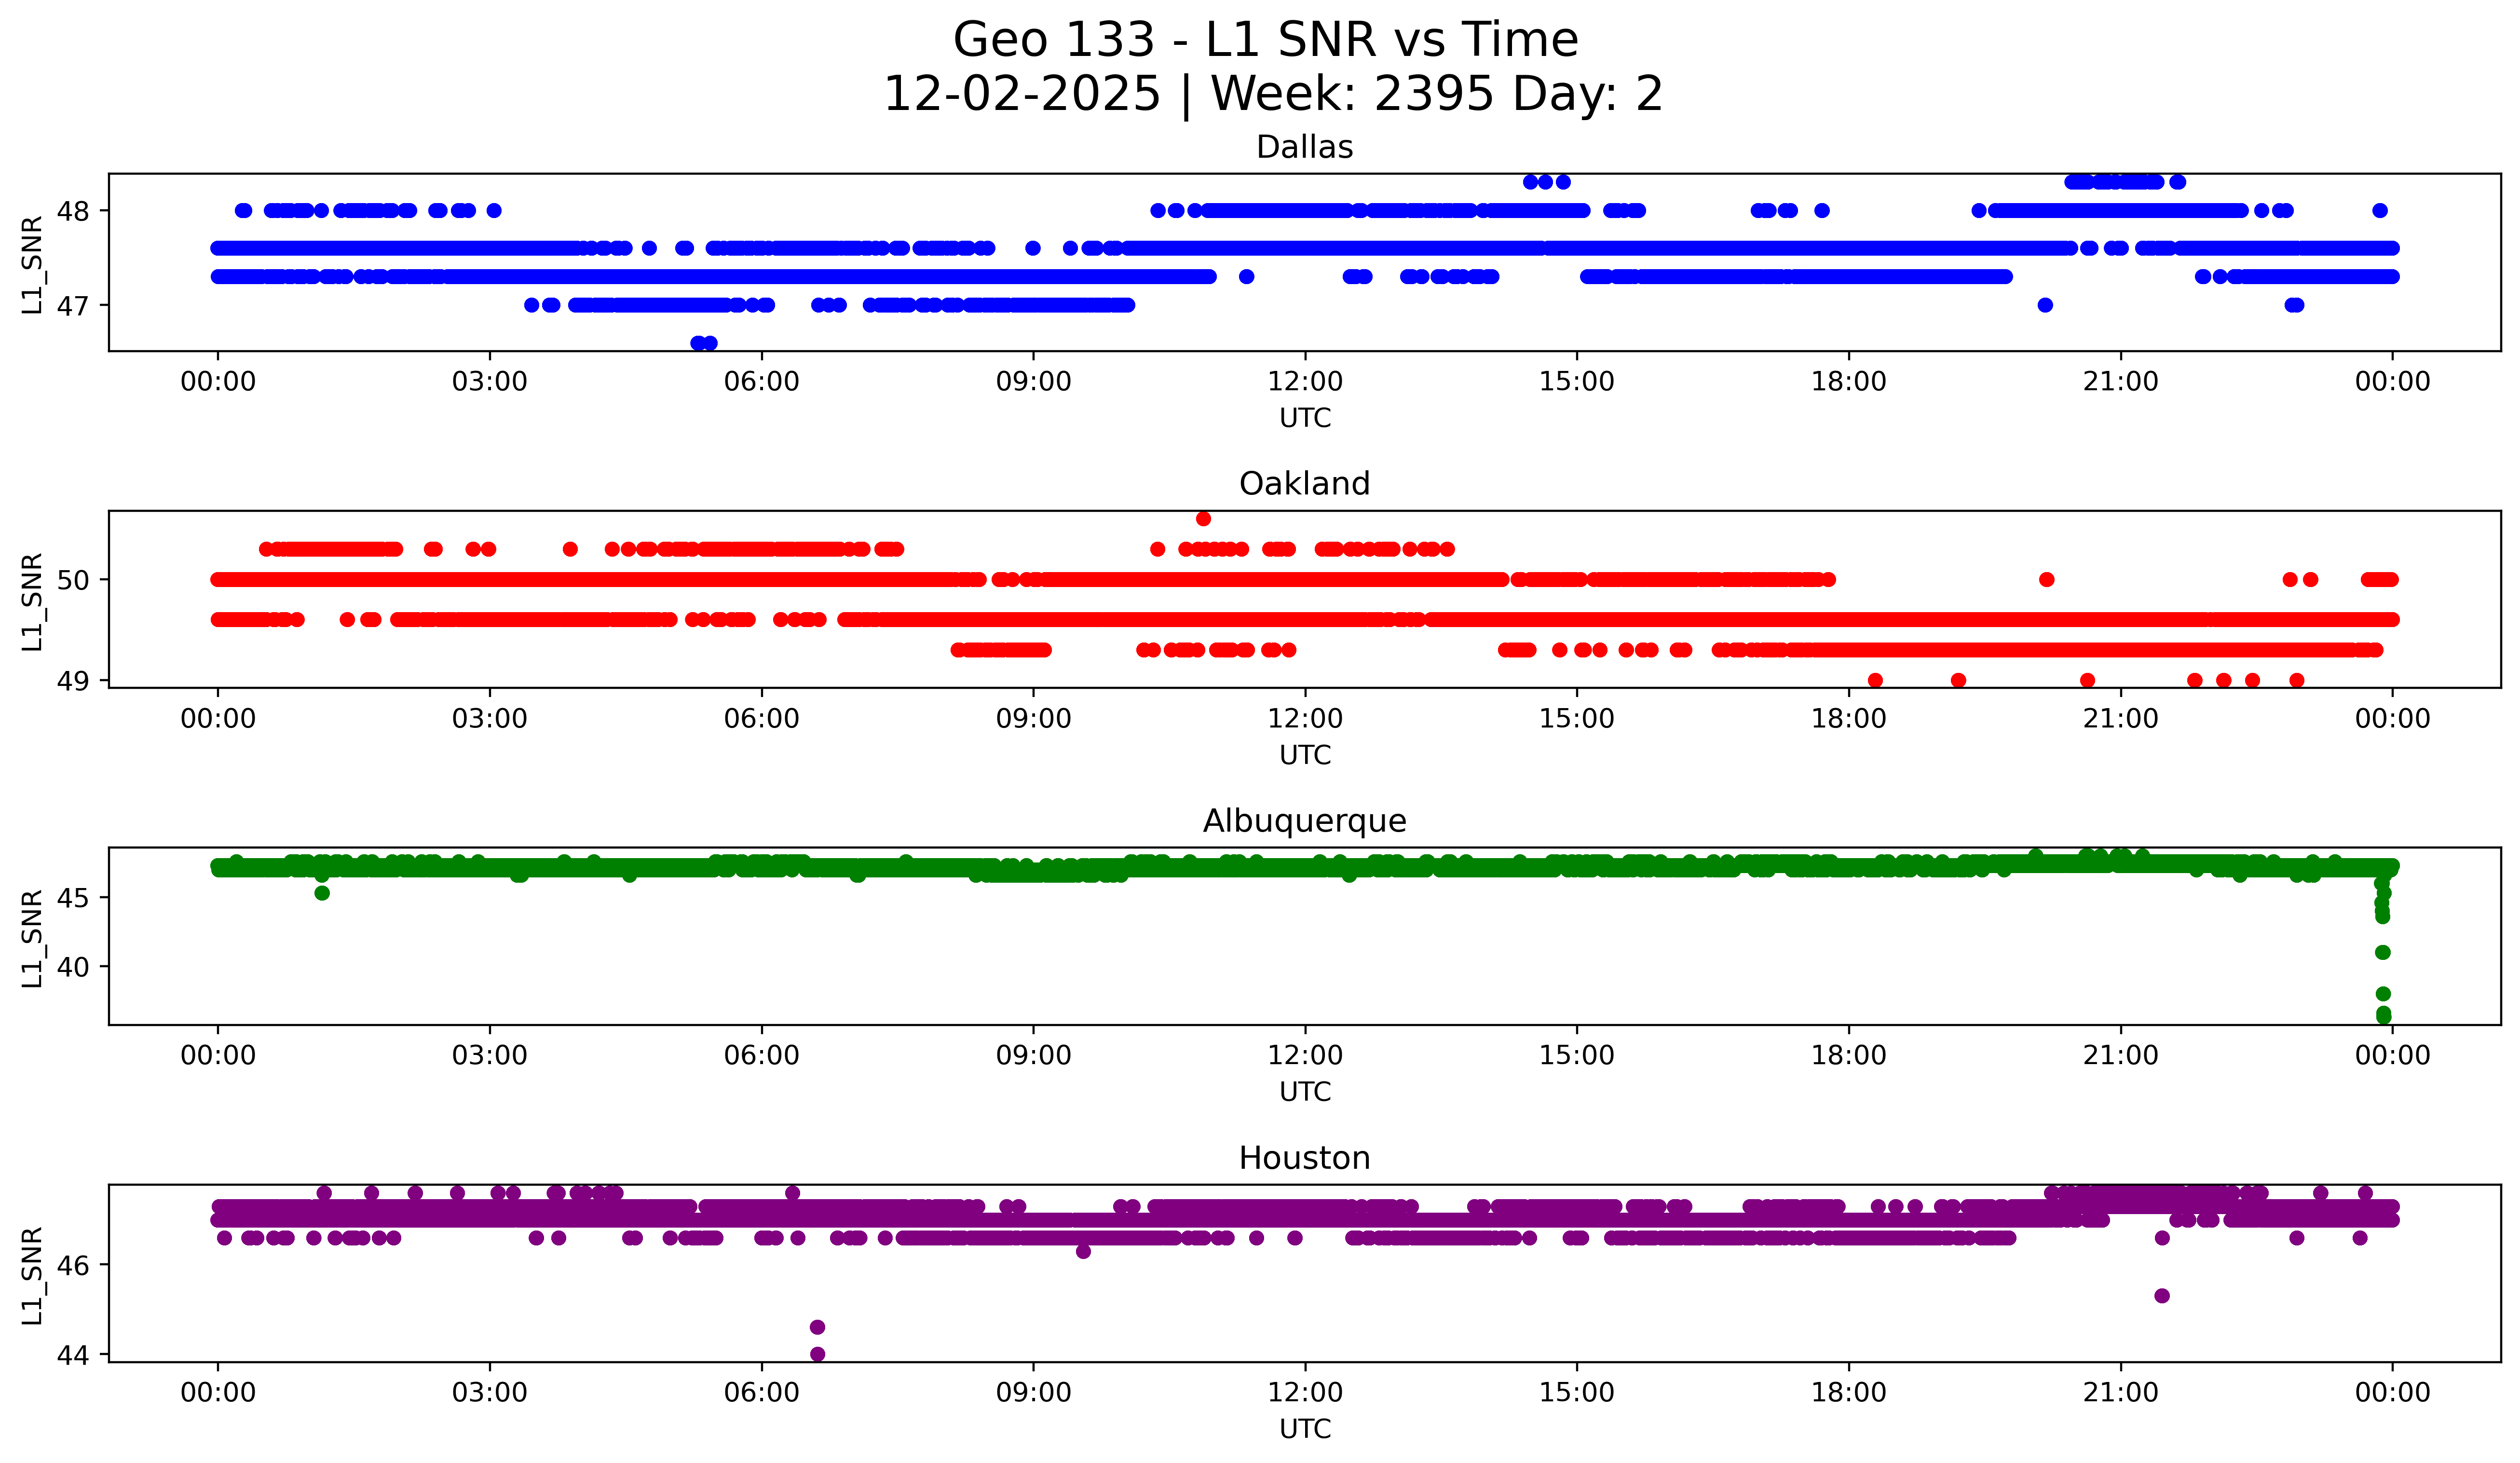Click the lone blue Dallas point at 47 after 20:00
The image size is (2520, 1463).
[2045, 305]
